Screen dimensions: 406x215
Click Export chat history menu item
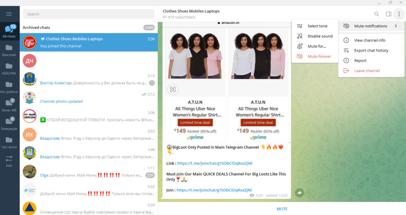pyautogui.click(x=371, y=50)
